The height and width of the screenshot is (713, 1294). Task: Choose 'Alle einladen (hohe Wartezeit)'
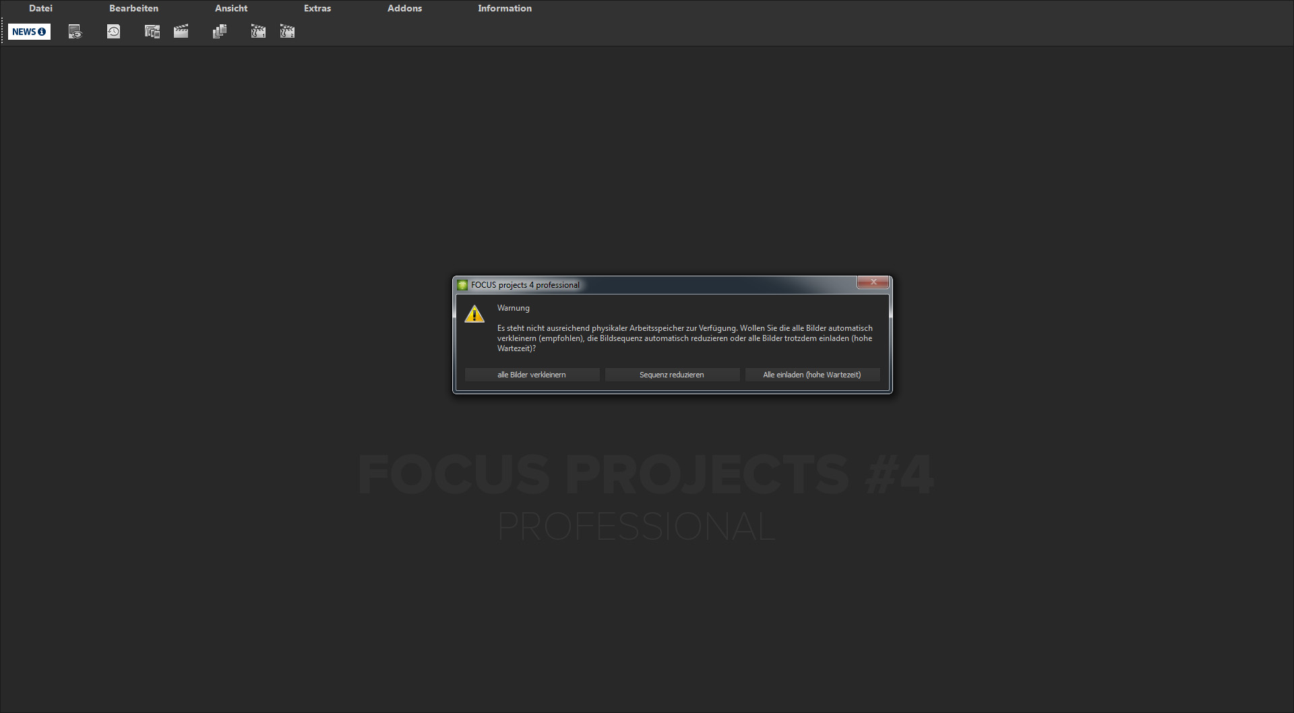tap(812, 375)
